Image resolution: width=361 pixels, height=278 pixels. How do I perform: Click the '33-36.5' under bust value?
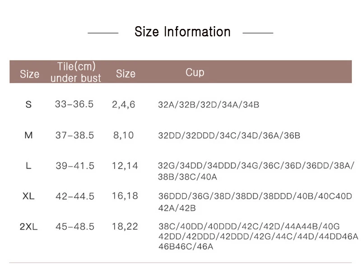click(x=74, y=104)
